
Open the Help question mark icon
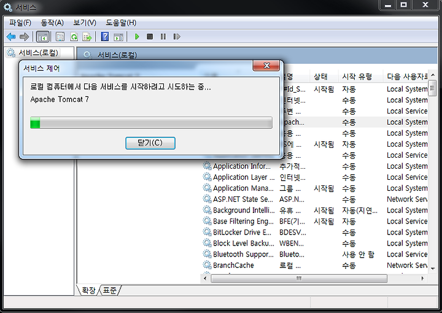105,37
